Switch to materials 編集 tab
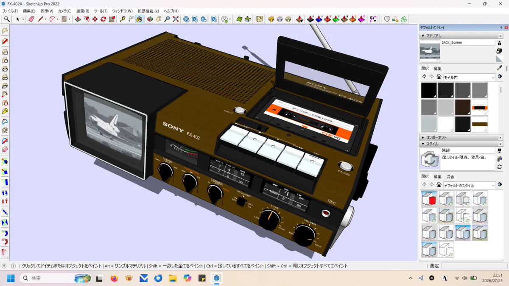The height and width of the screenshot is (286, 509). coord(437,69)
